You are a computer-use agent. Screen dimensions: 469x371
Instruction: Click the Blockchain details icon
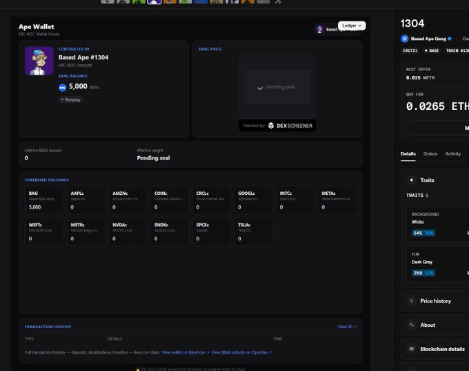click(412, 349)
